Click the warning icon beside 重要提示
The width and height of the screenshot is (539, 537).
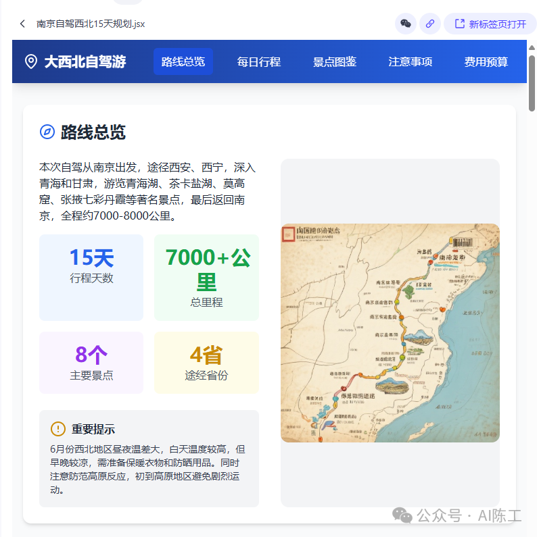click(58, 429)
